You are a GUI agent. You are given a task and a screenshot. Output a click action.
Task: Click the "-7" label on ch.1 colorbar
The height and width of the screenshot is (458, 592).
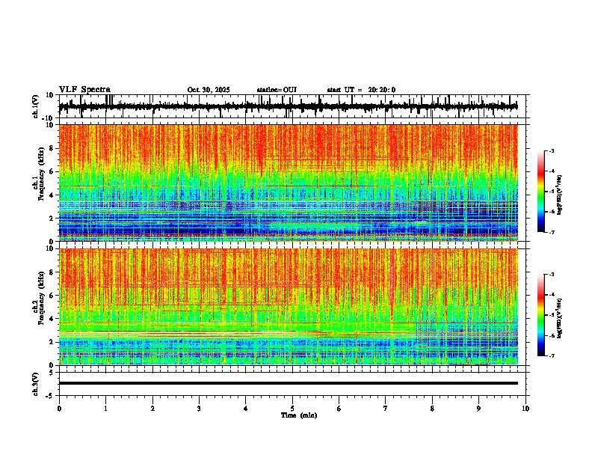point(552,232)
